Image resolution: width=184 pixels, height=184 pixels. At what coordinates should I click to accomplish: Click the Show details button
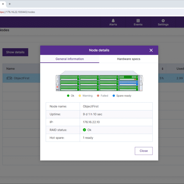tap(15, 52)
